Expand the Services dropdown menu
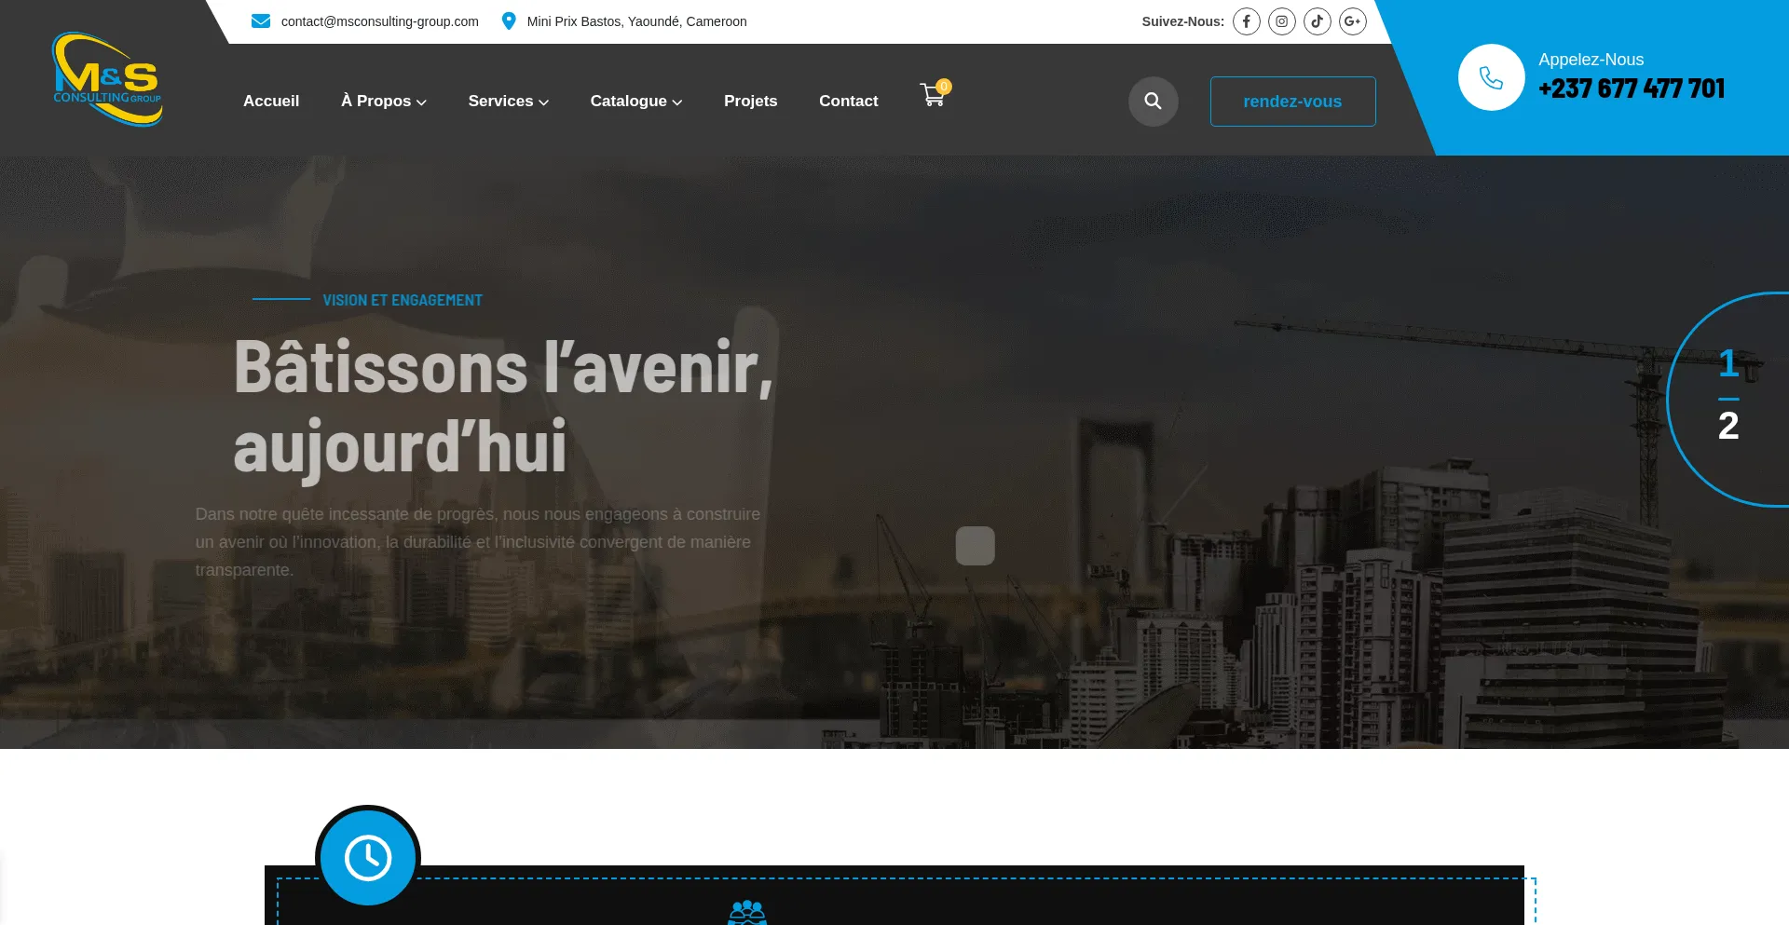This screenshot has width=1789, height=925. click(x=508, y=102)
